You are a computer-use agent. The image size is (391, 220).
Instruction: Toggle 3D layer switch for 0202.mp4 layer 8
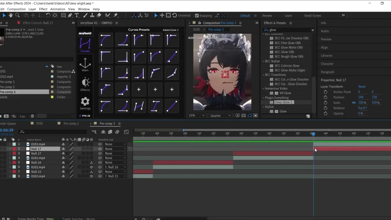pyautogui.click(x=91, y=176)
